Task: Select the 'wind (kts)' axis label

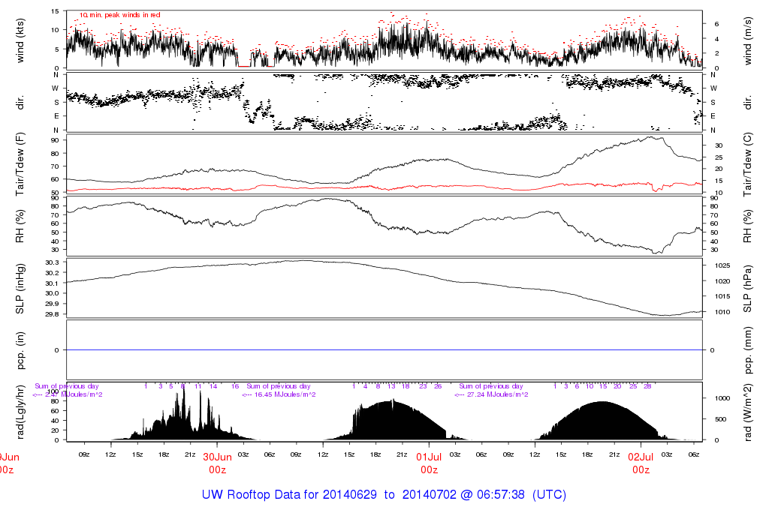Action: pos(20,40)
